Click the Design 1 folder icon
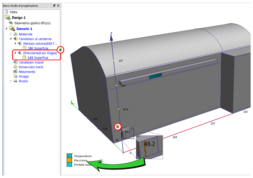The image size is (253, 178). [x=7, y=17]
